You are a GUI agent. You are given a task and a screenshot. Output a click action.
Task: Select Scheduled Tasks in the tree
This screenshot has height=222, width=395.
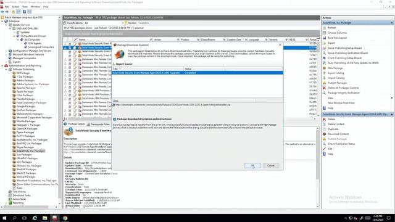click(x=22, y=195)
